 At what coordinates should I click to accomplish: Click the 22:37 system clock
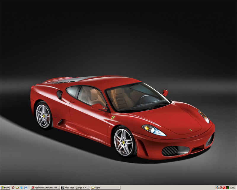pos(233,188)
